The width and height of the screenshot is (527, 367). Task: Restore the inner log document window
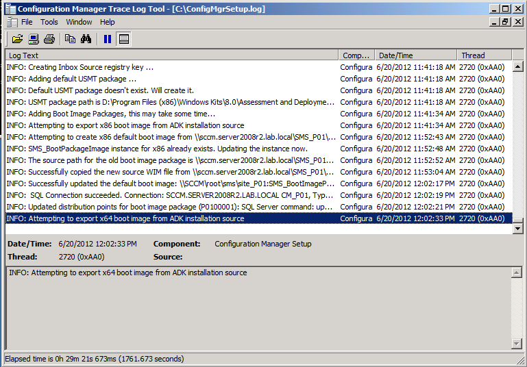[x=505, y=22]
